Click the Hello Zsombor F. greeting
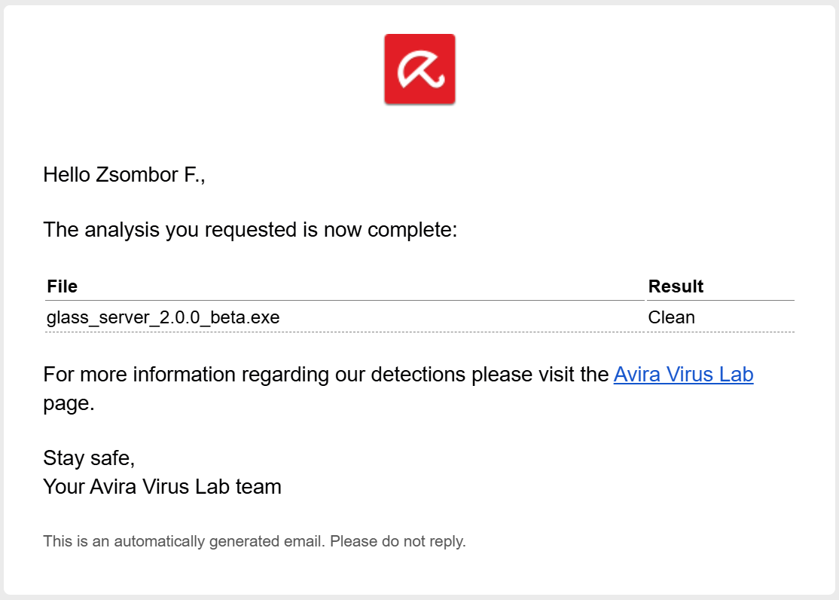839x600 pixels. tap(124, 175)
